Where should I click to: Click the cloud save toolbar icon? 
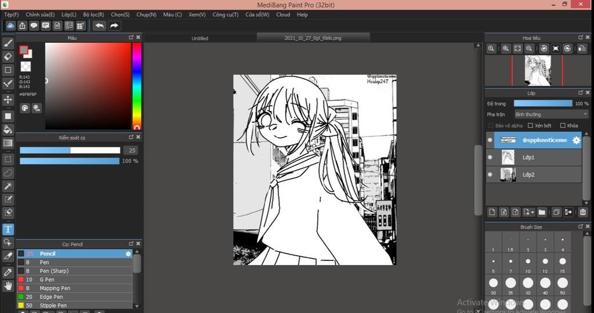pyautogui.click(x=10, y=25)
